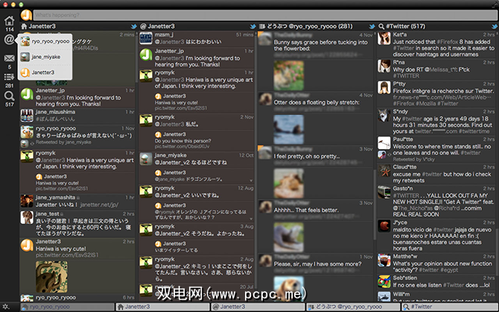Open the Home timeline sidebar icon
This screenshot has width=499, height=312.
tap(9, 21)
